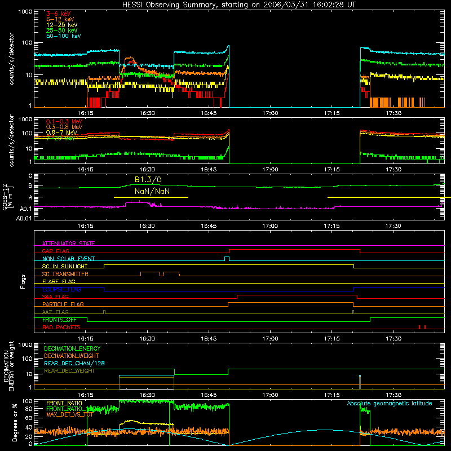Image resolution: width=451 pixels, height=451 pixels.
Task: Select the 12-25 keV legend label
Action: click(62, 25)
